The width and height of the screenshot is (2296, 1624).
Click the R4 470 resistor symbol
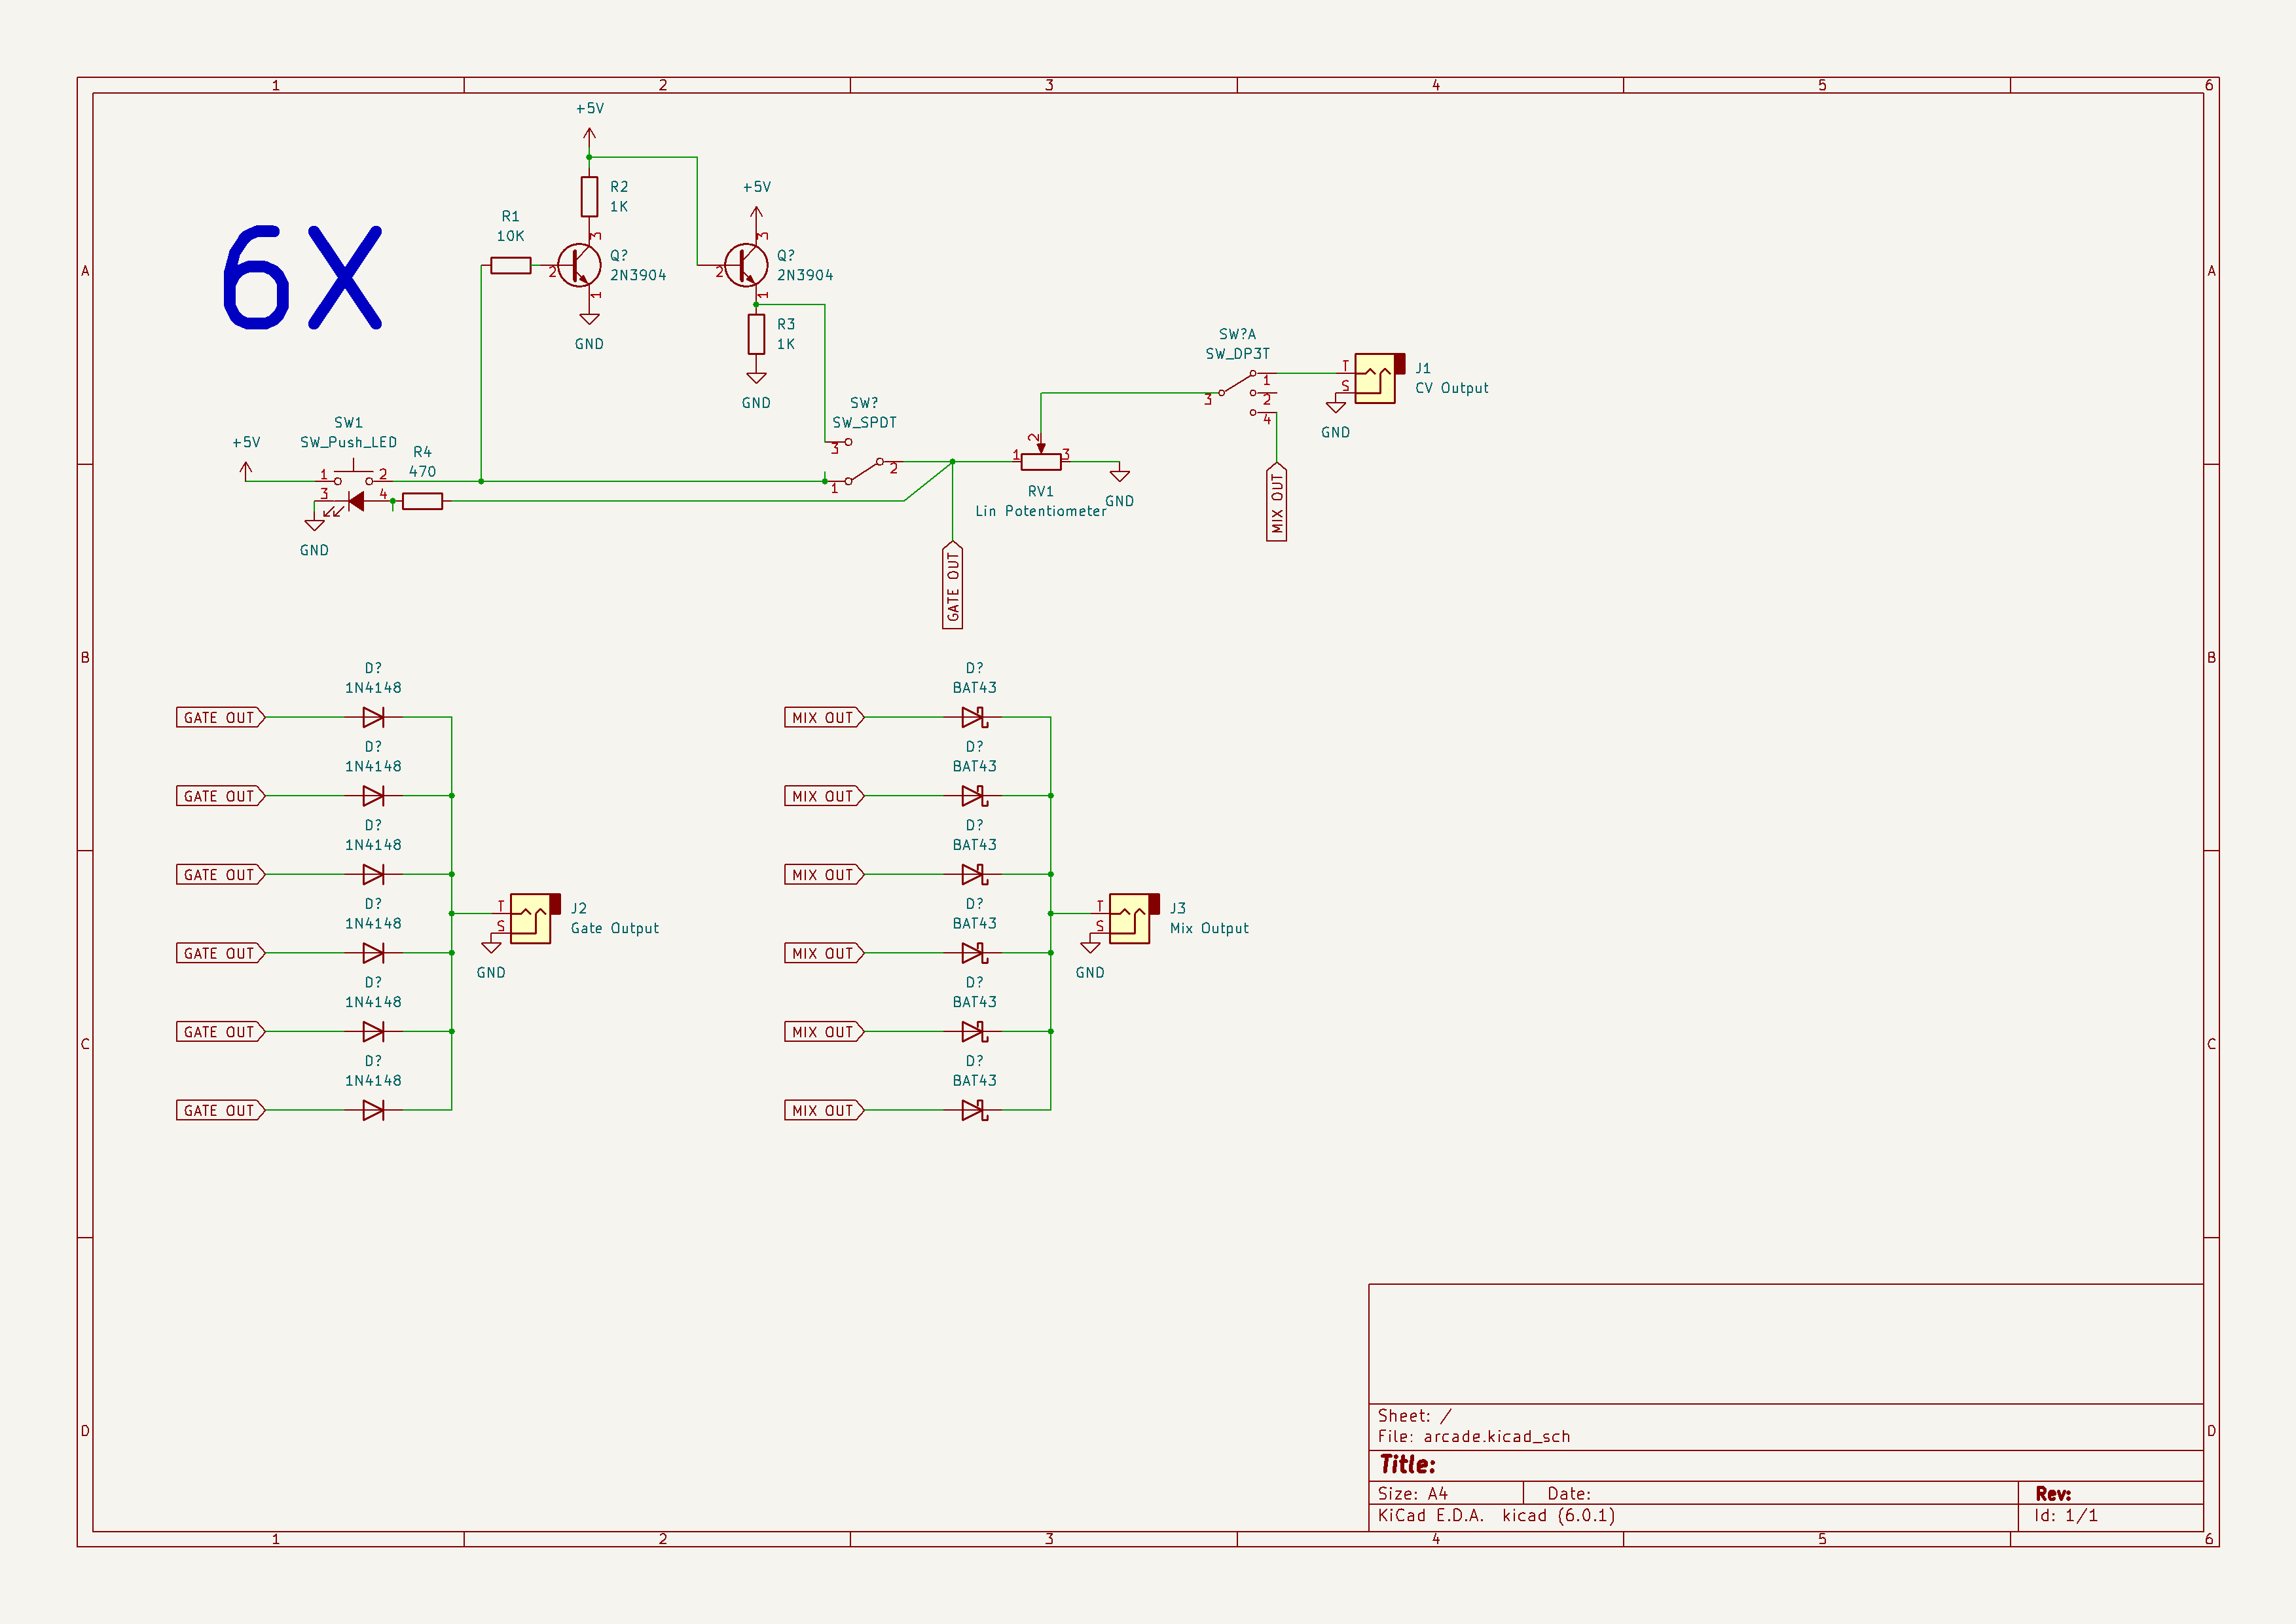click(x=422, y=501)
